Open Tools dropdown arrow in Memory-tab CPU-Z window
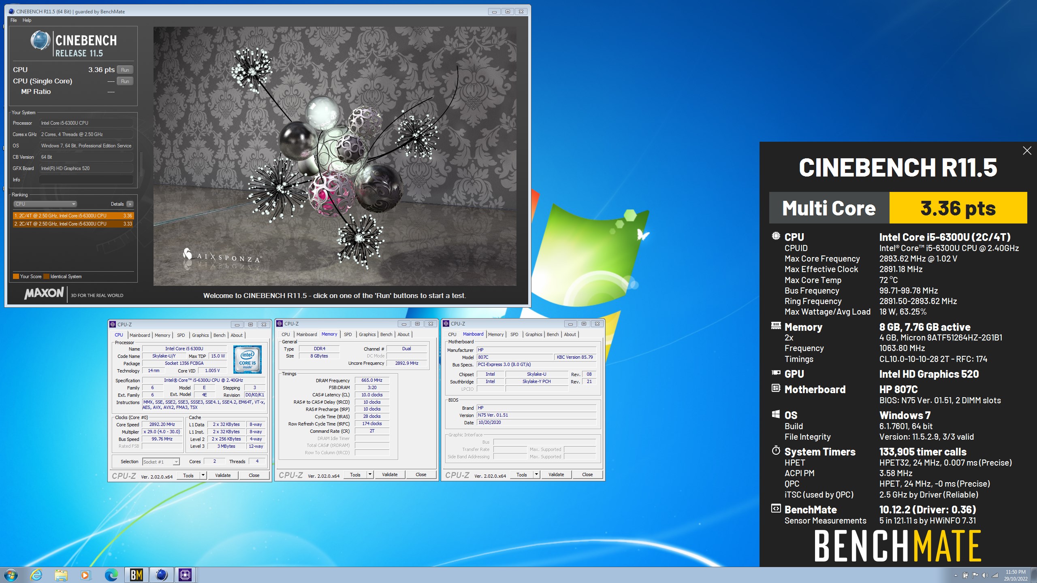 (x=370, y=474)
